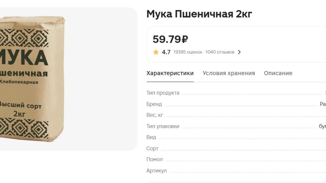Click the Вес, кг characteristic row
The height and width of the screenshot is (183, 326).
click(236, 115)
